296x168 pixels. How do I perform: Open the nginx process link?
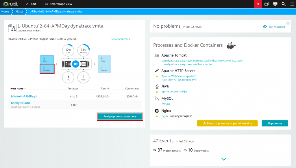[x=165, y=116]
